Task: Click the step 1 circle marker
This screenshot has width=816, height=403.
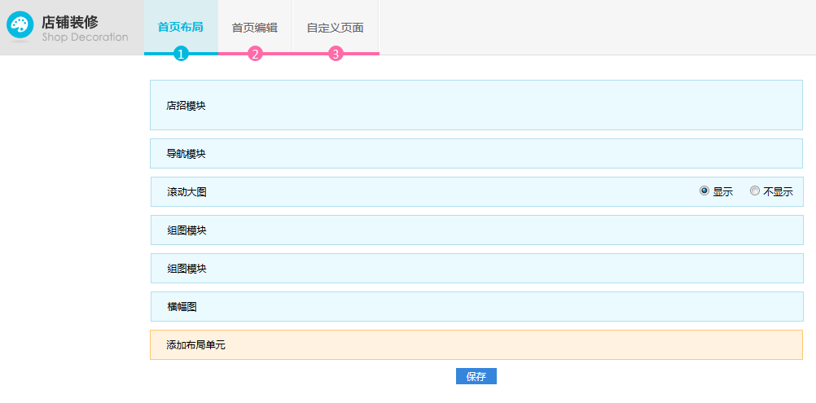Action: 181,54
